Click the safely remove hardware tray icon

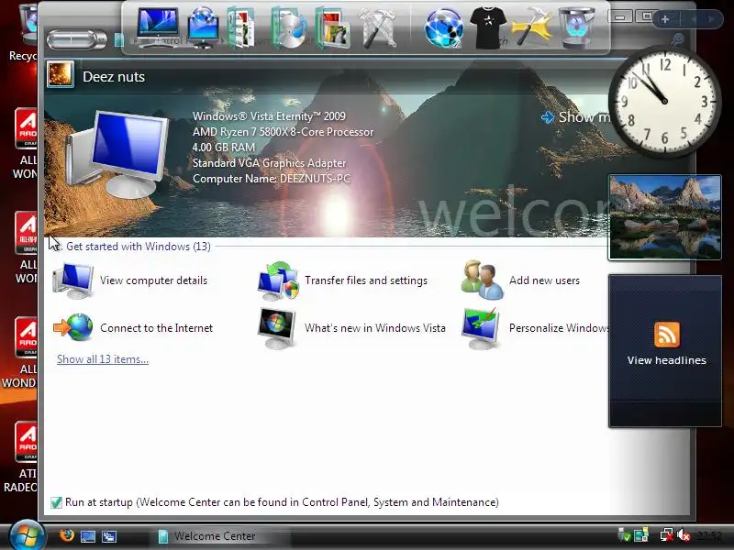[x=623, y=534]
